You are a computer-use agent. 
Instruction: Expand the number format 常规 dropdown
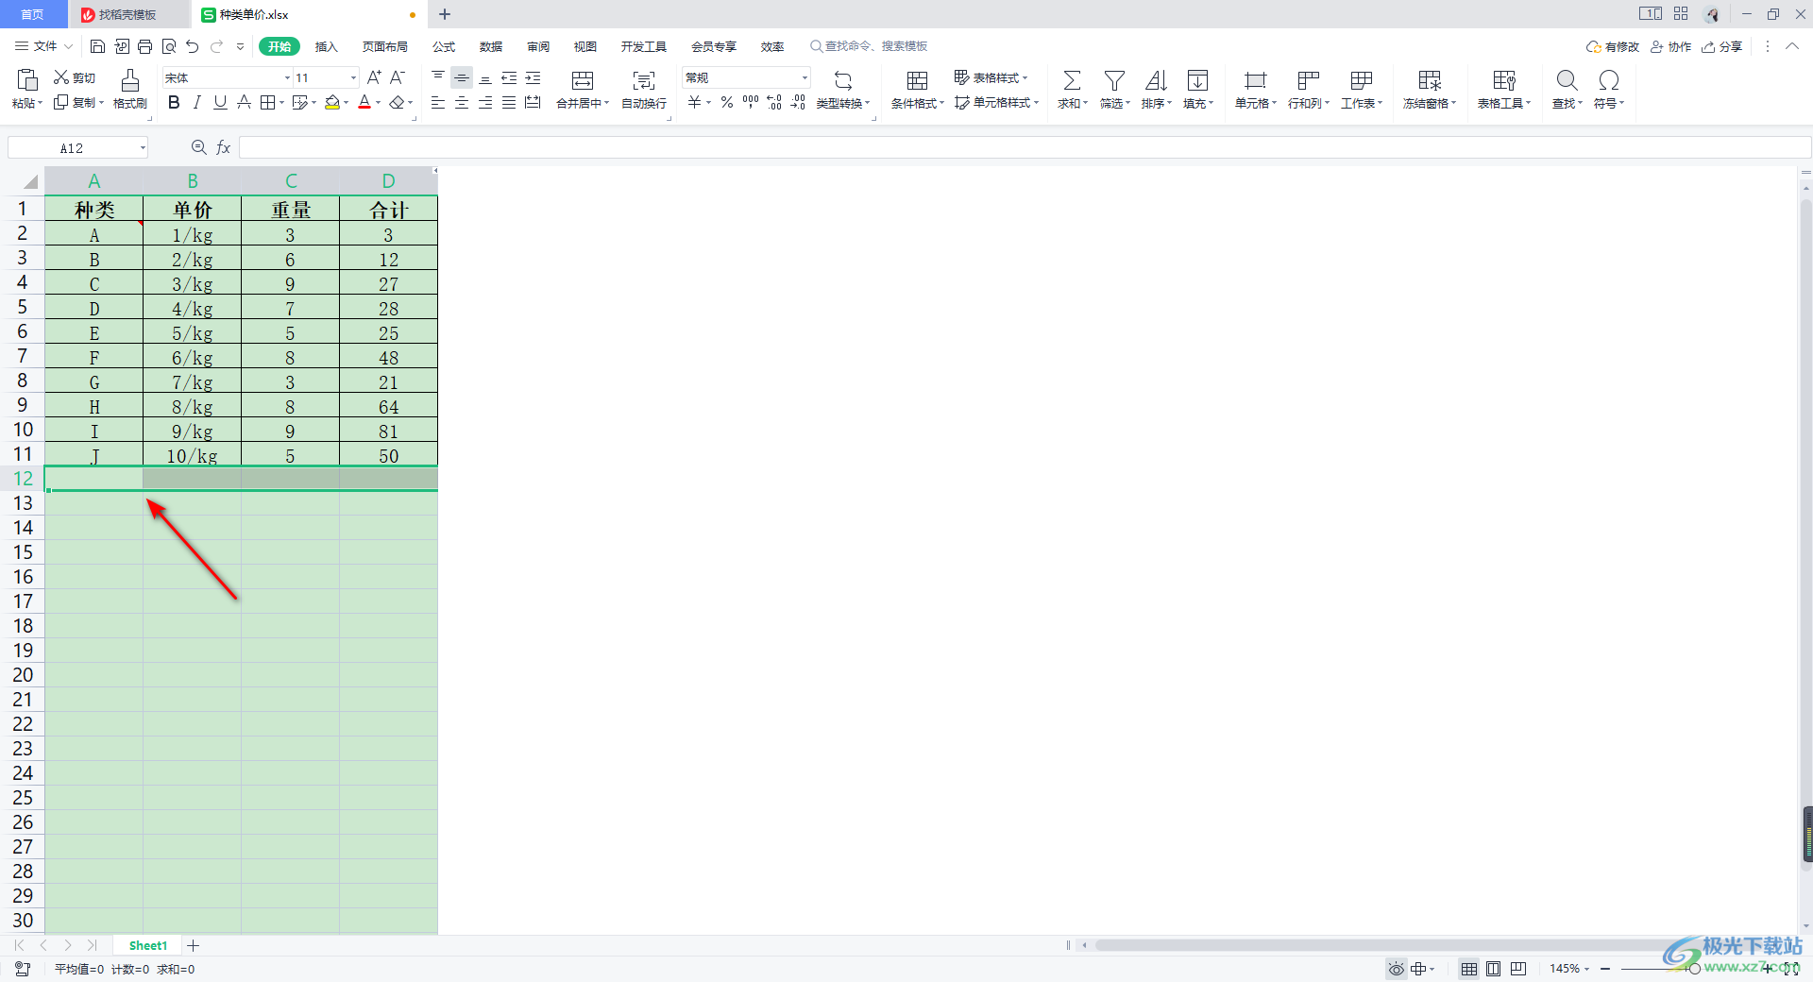805,77
